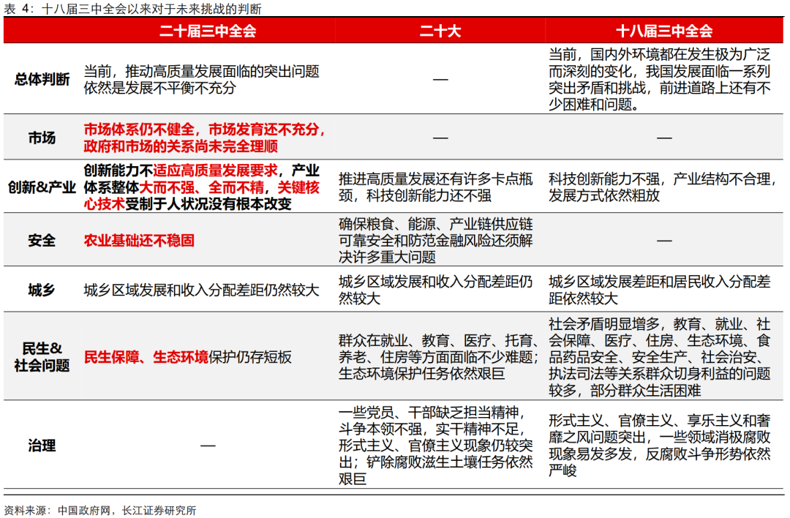
Task: Click row label '总体判断'
Action: point(42,79)
